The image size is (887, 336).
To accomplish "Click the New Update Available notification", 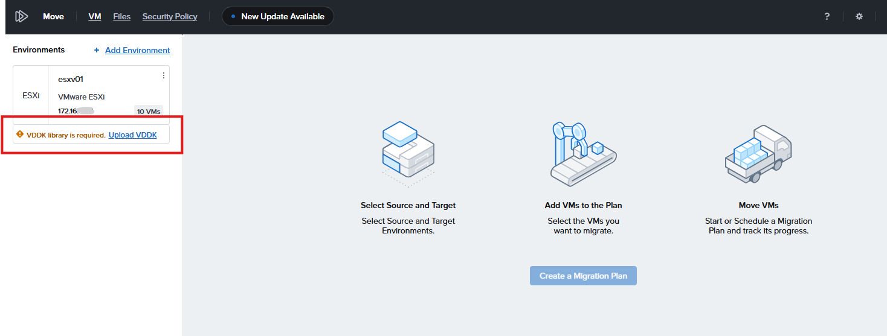I will click(x=277, y=16).
